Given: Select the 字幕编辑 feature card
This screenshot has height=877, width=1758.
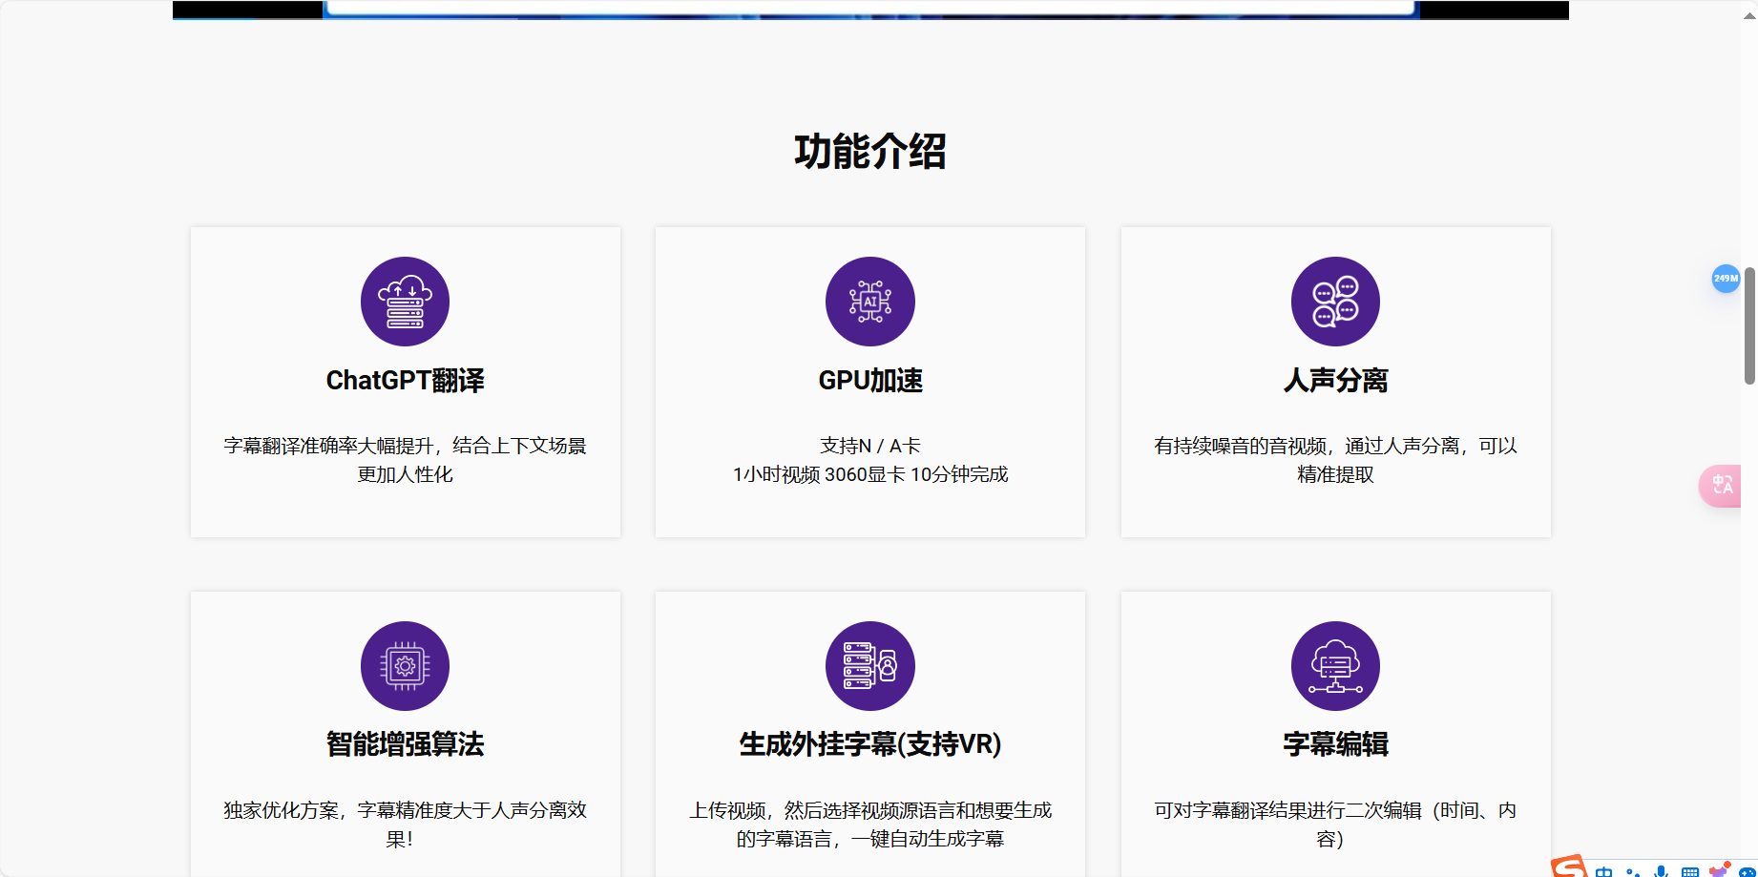Looking at the screenshot, I should tap(1334, 744).
